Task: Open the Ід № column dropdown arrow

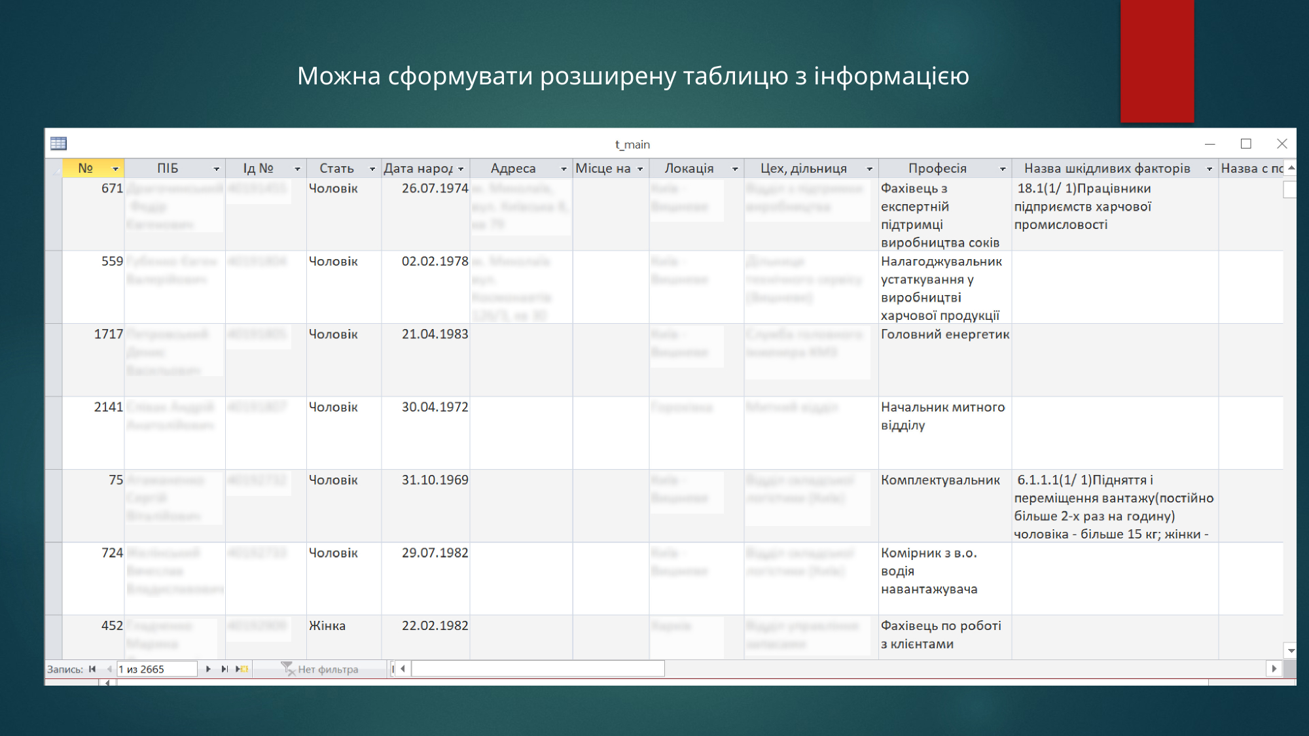Action: [297, 169]
